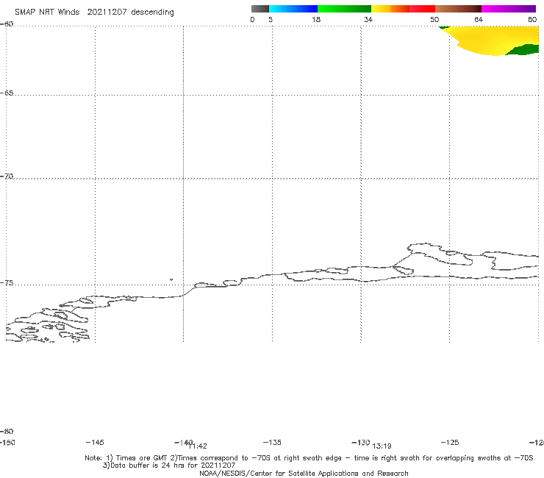The height and width of the screenshot is (478, 544).
Task: Click the longitude label '-125'
Action: [x=450, y=442]
